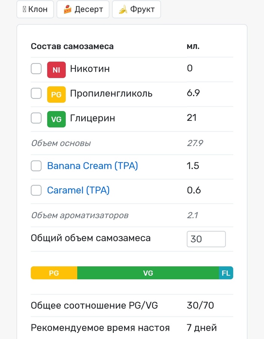Viewport: 264px width, 339px height.
Task: Open the Caramel (TPA) link
Action: point(78,190)
